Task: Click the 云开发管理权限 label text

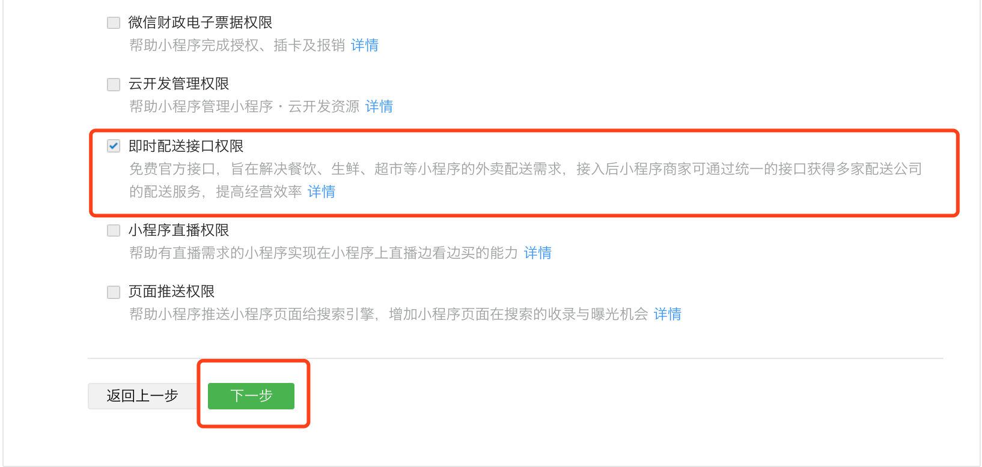Action: point(179,84)
